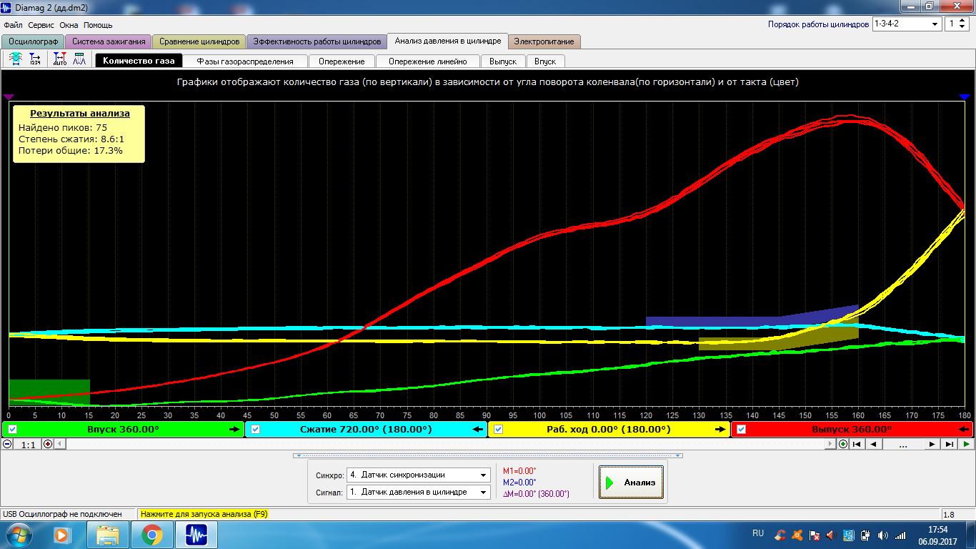This screenshot has width=976, height=549.
Task: Switch to the Сравнение цилиндров tab
Action: click(x=199, y=41)
